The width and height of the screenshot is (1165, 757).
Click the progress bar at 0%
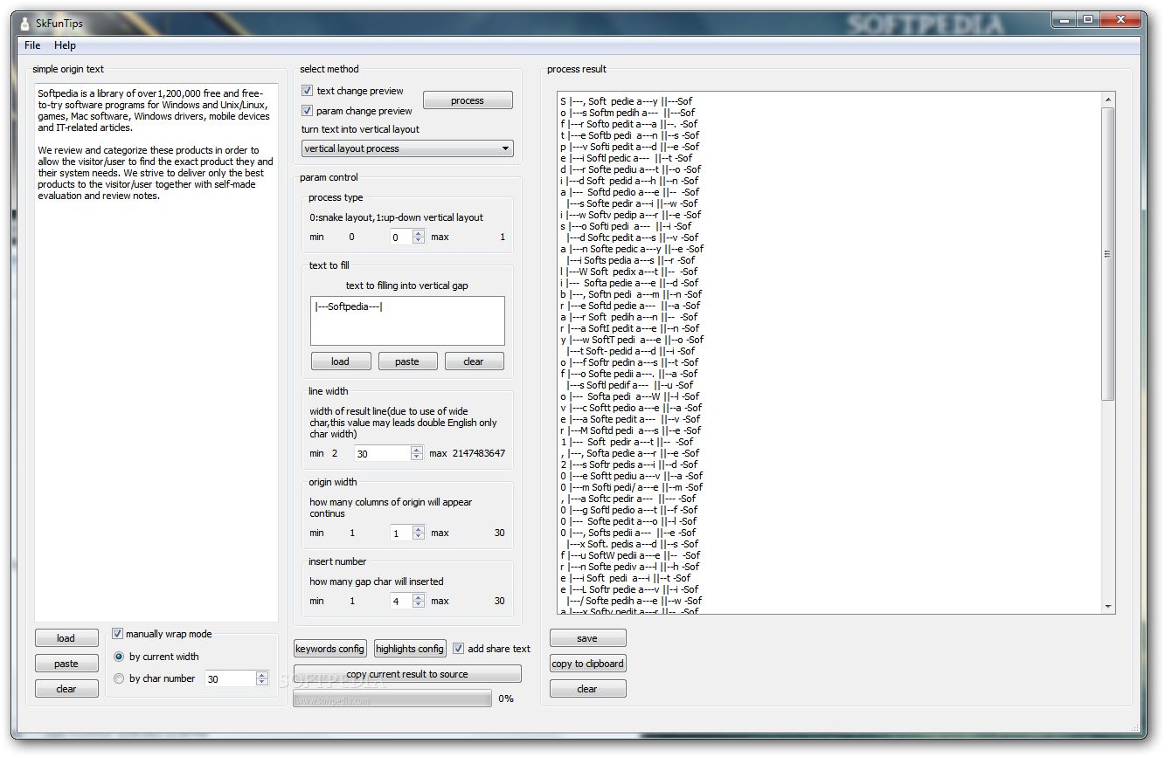pos(392,699)
